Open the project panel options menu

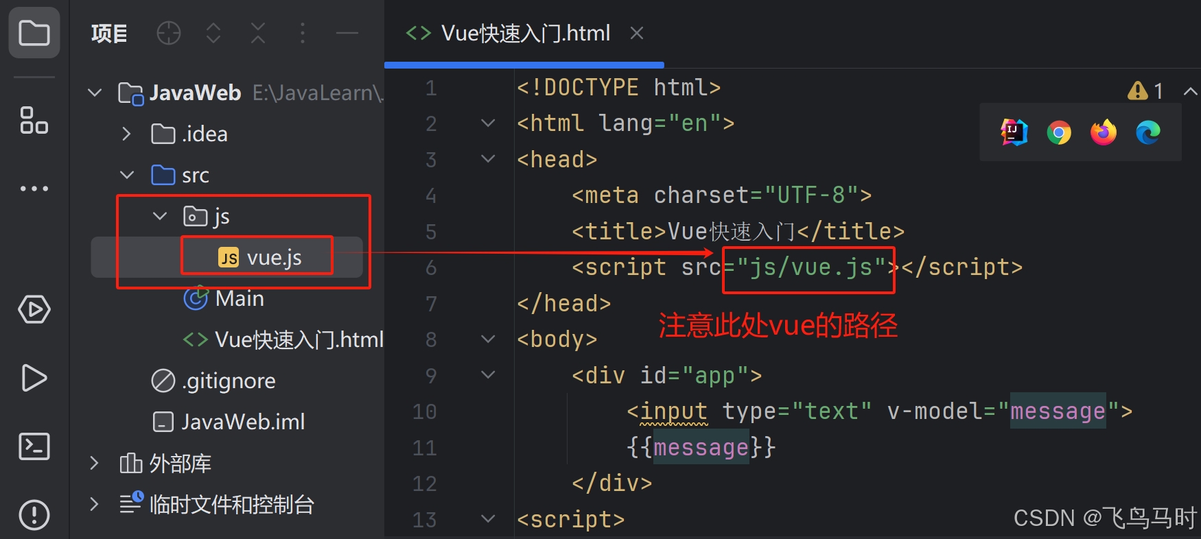click(303, 33)
